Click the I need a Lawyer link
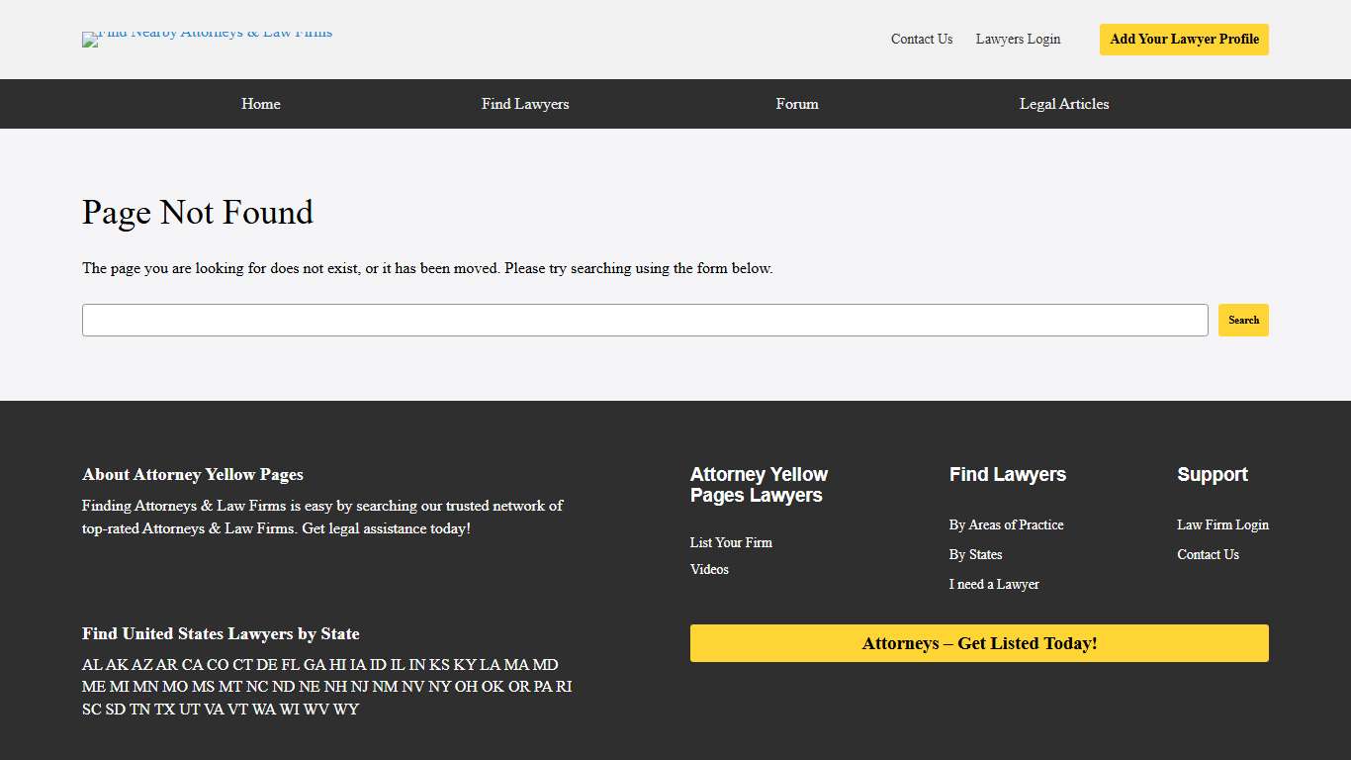Viewport: 1351px width, 760px height. [x=994, y=584]
